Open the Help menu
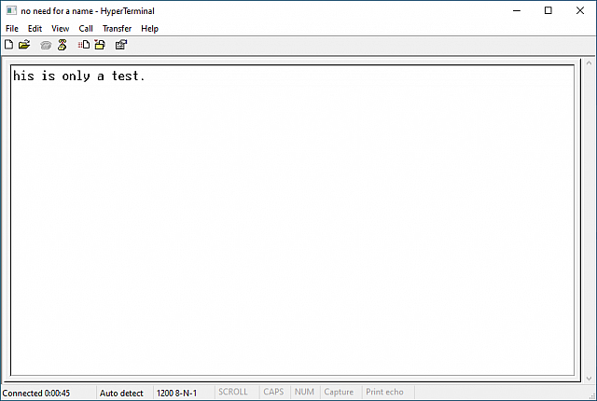 pos(149,29)
